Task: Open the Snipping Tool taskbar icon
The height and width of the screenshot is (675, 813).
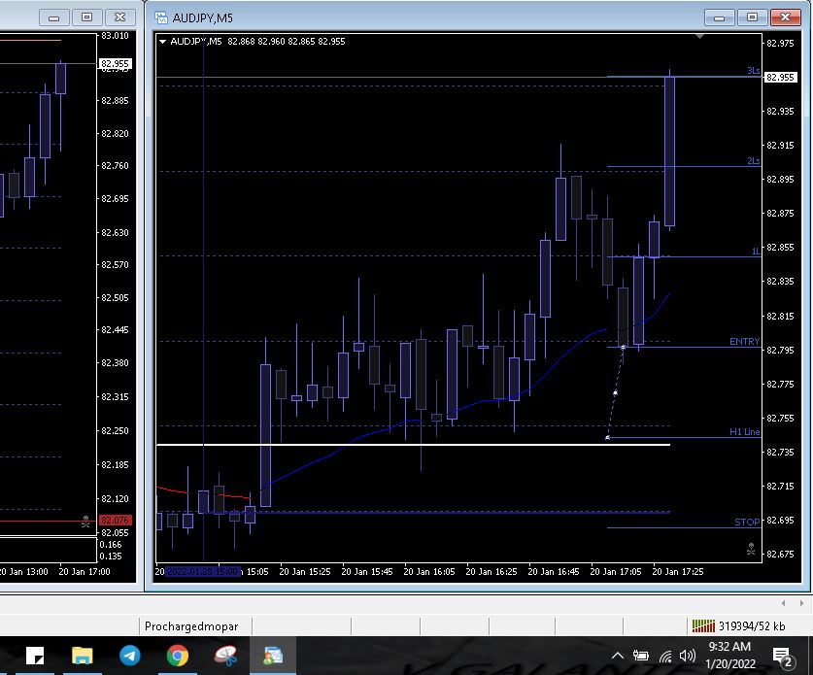Action: click(x=225, y=656)
